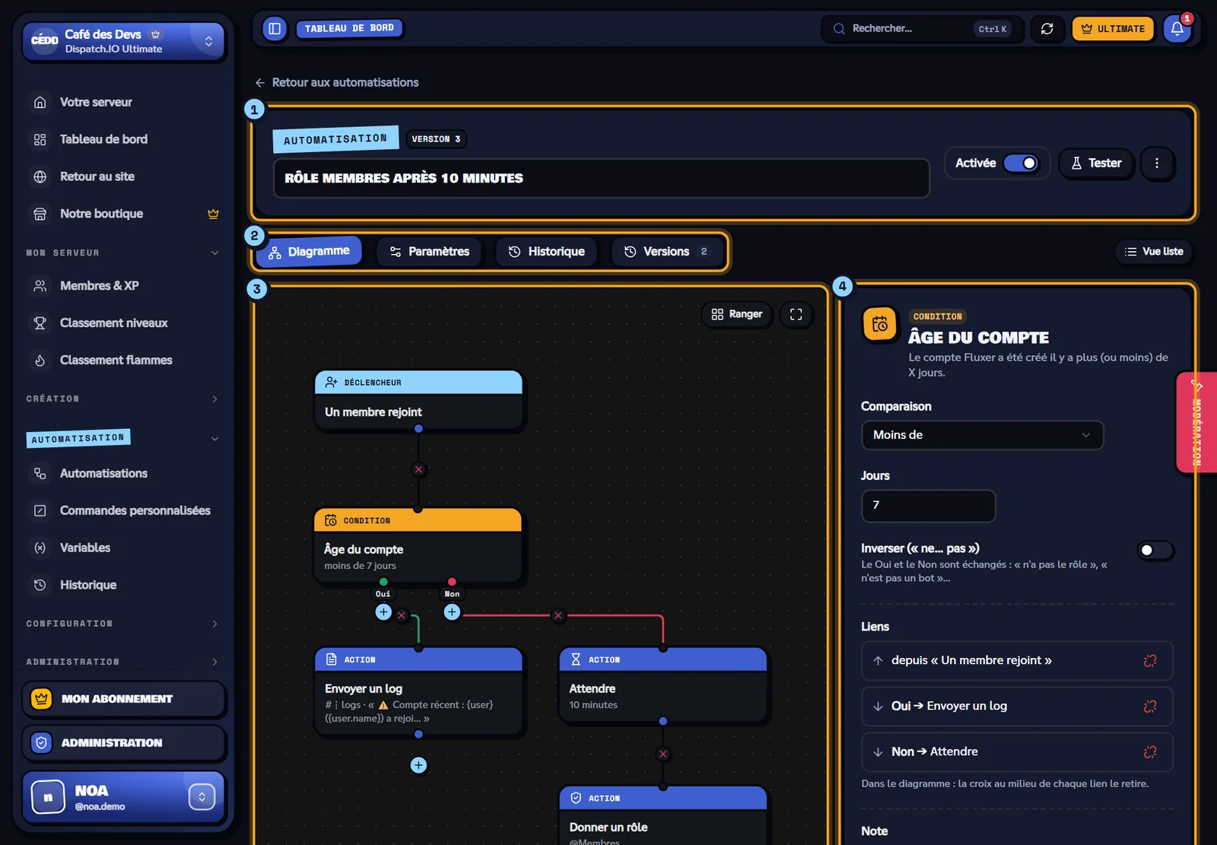Edit the automation name field

pos(601,179)
